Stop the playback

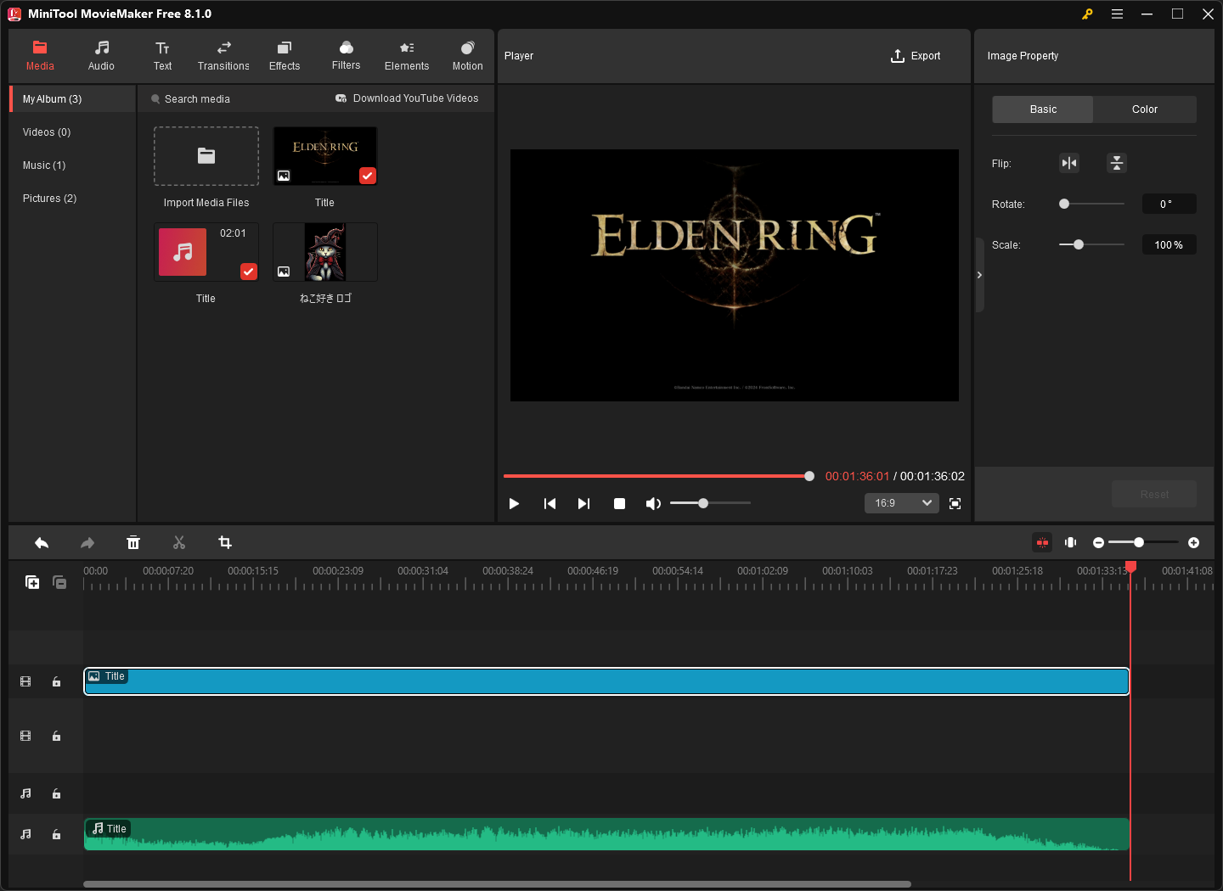tap(619, 503)
